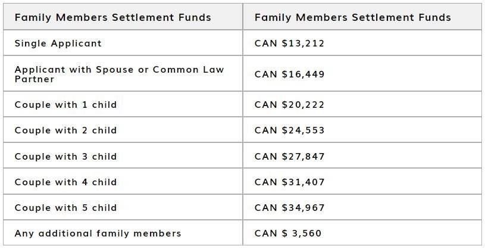
Task: Click the left 'Family Members Settlement Funds' header
Action: tap(112, 17)
